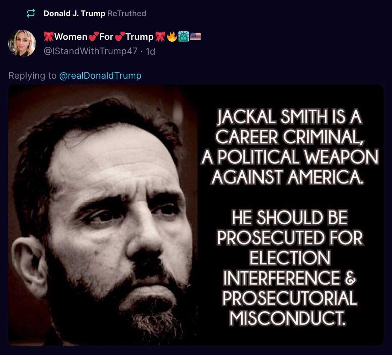The image size is (392, 355).
Task: Open the @IStandWithTrump47 handle
Action: pos(90,51)
